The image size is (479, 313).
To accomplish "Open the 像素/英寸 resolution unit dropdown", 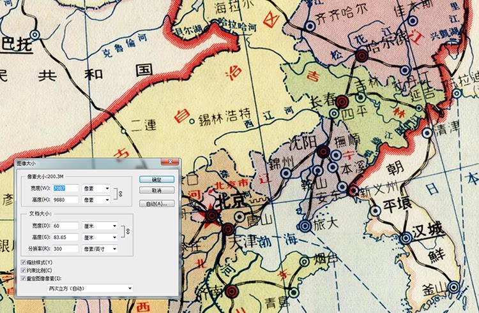I will pos(100,249).
